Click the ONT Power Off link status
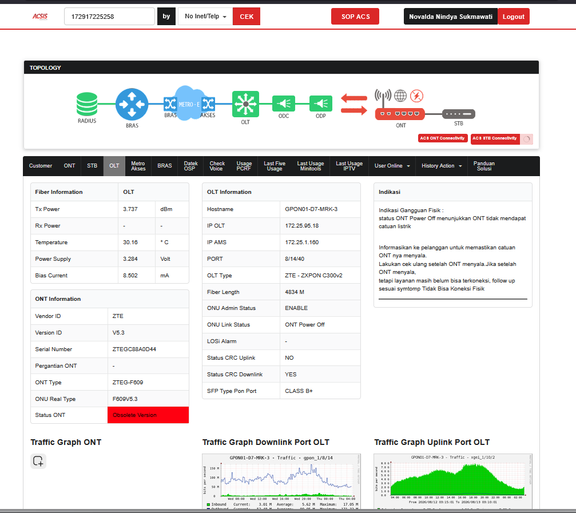 [x=304, y=325]
